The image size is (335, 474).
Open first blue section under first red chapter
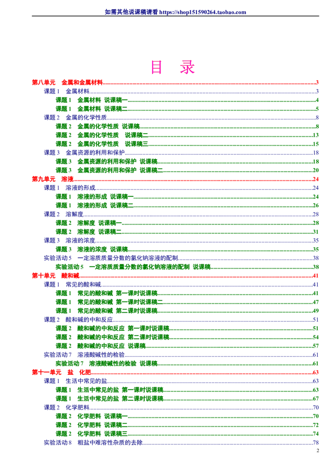point(67,91)
